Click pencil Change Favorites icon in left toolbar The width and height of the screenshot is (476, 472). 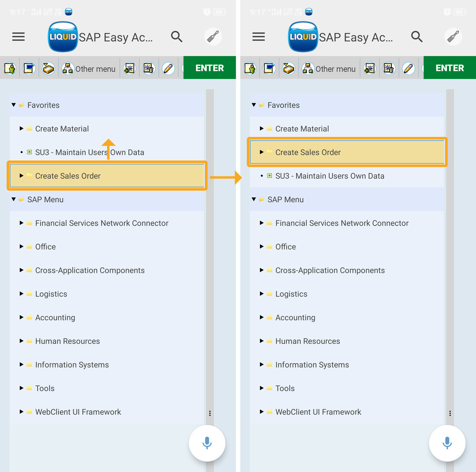[168, 69]
